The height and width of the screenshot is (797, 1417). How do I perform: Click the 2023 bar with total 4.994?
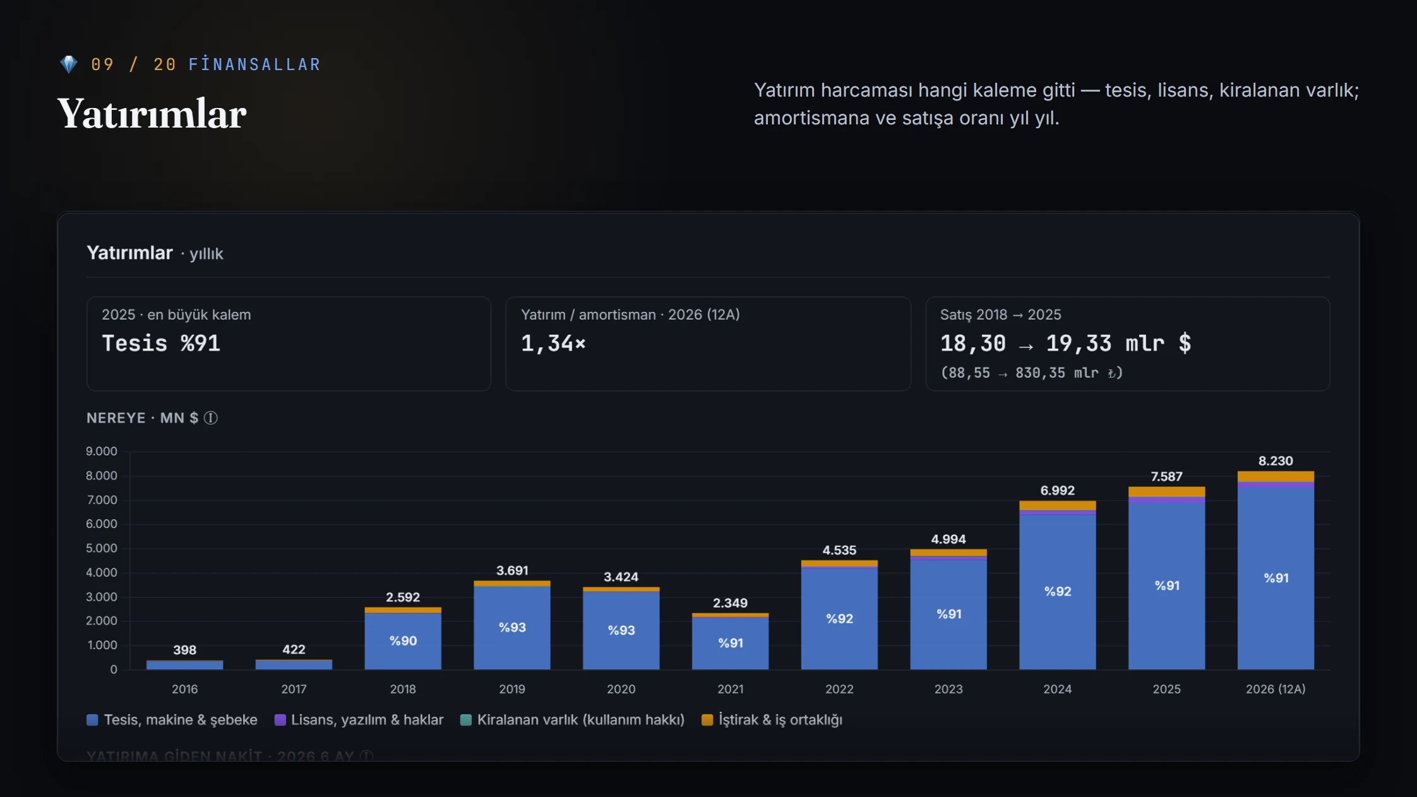[x=948, y=609]
